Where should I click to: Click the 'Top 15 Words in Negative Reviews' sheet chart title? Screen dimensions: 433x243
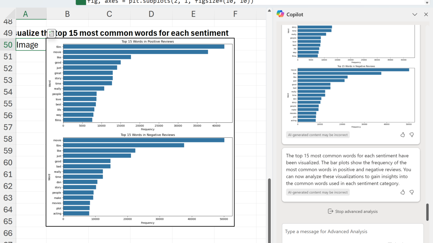(147, 135)
